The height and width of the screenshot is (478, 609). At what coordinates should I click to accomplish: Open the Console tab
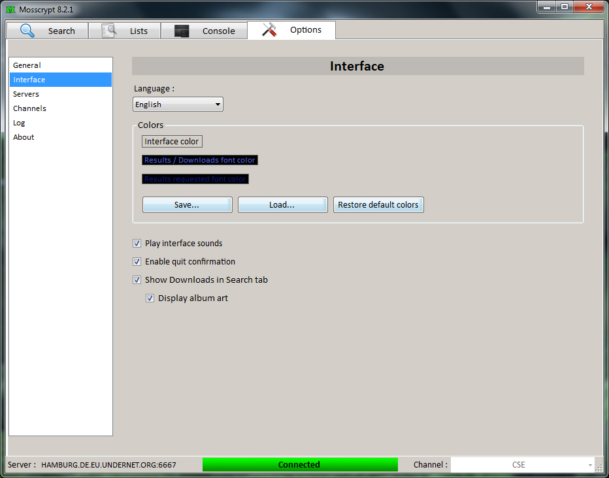(205, 31)
